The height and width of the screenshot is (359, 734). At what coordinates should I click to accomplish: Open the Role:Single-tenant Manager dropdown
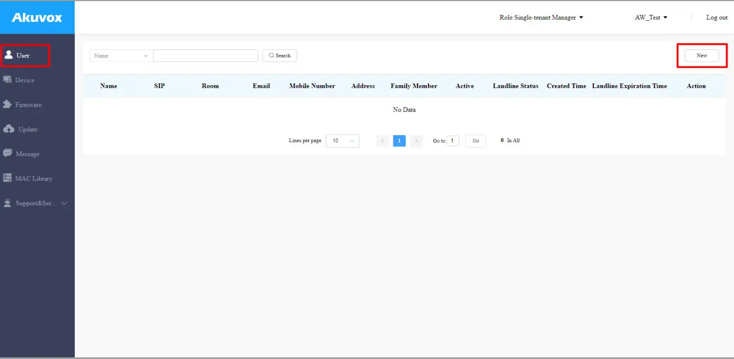click(542, 17)
